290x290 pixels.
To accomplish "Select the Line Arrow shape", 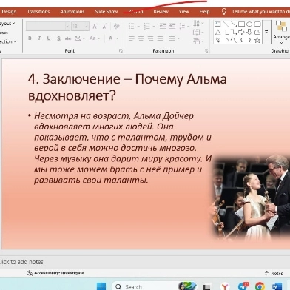I will [x=233, y=24].
